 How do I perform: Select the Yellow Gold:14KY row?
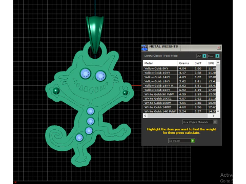pyautogui.click(x=179, y=77)
